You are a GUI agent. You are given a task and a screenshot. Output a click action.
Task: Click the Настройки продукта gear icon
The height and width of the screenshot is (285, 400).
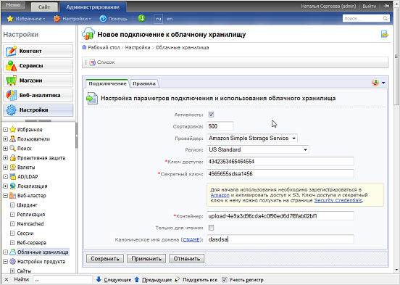pos(12,262)
